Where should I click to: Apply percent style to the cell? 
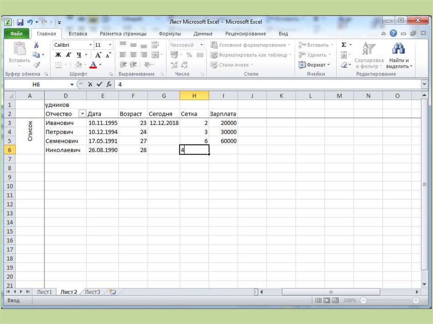(x=189, y=55)
